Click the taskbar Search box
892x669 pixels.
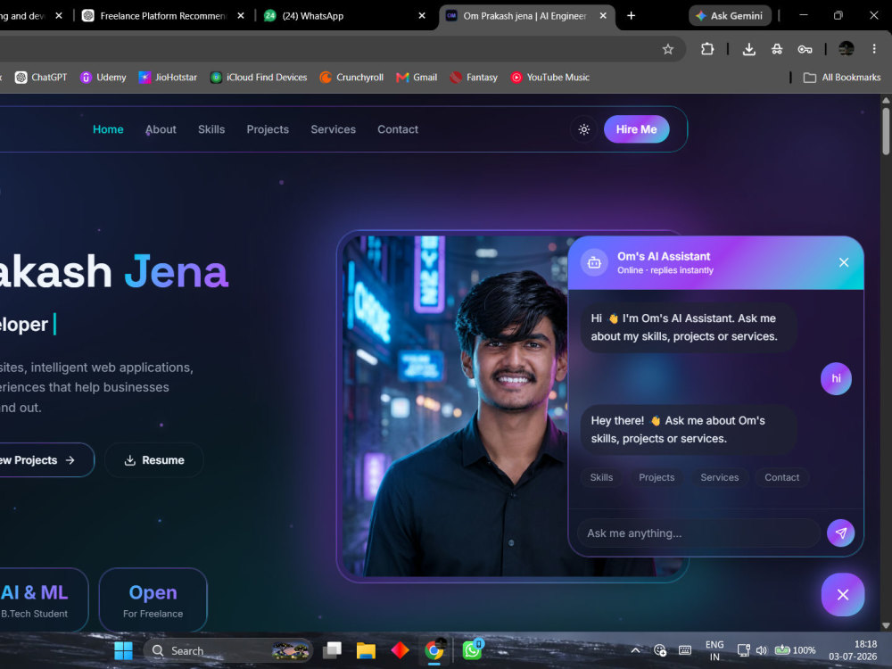[228, 650]
